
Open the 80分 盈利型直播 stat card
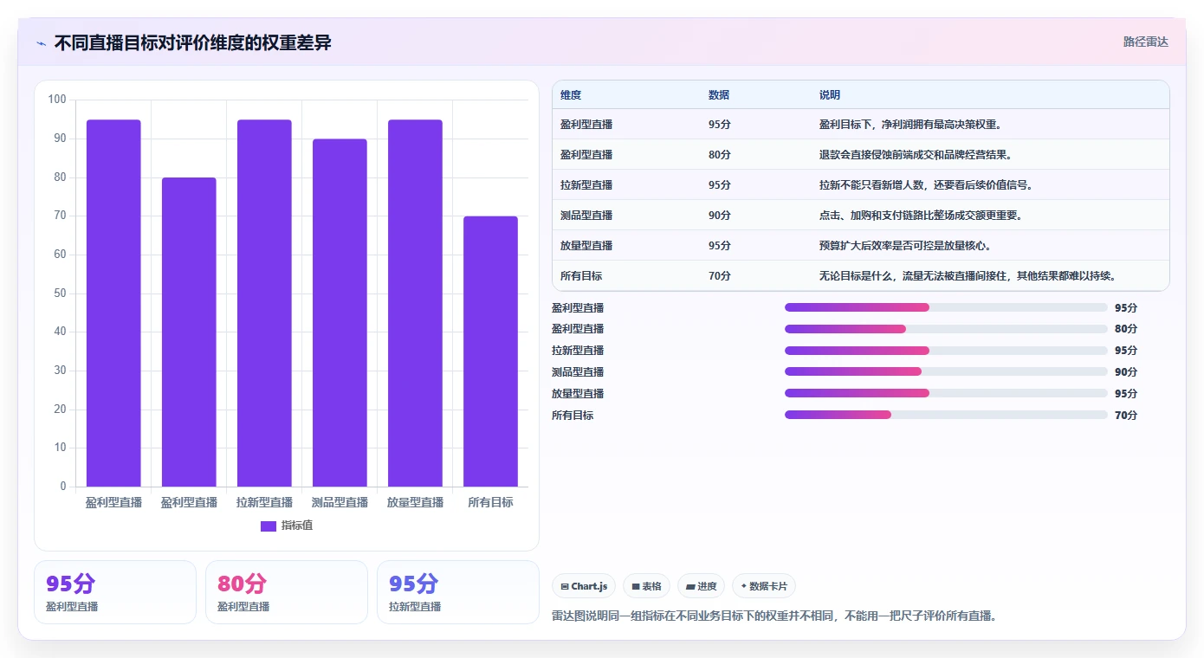287,592
